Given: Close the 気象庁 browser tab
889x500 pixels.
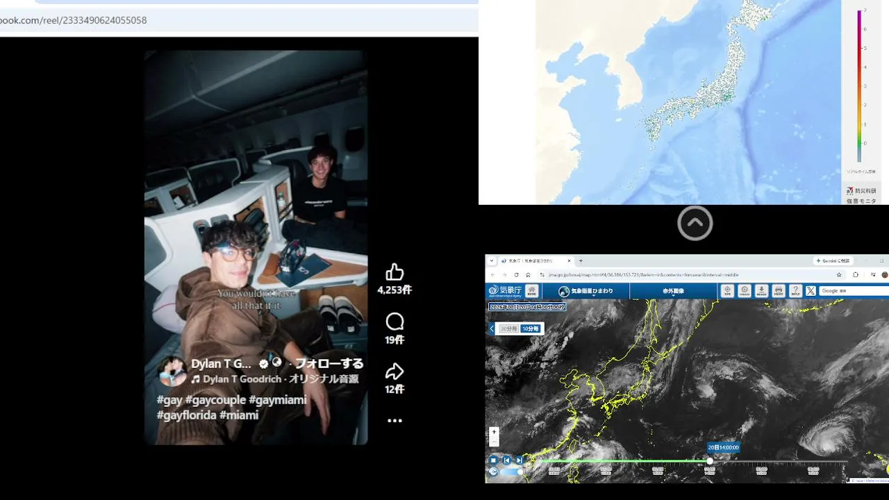Looking at the screenshot, I should coord(570,260).
